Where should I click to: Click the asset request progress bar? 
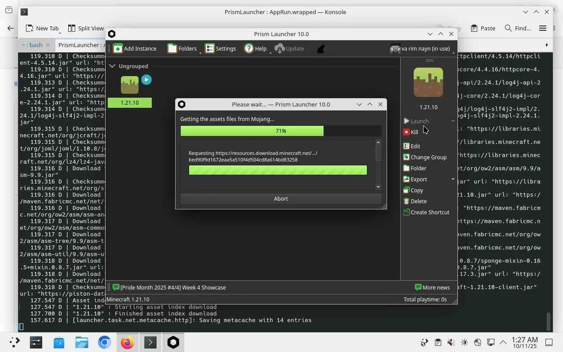[x=278, y=170]
